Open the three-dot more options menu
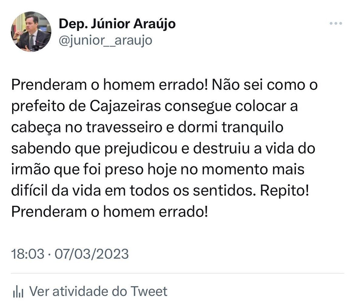 click(x=336, y=24)
